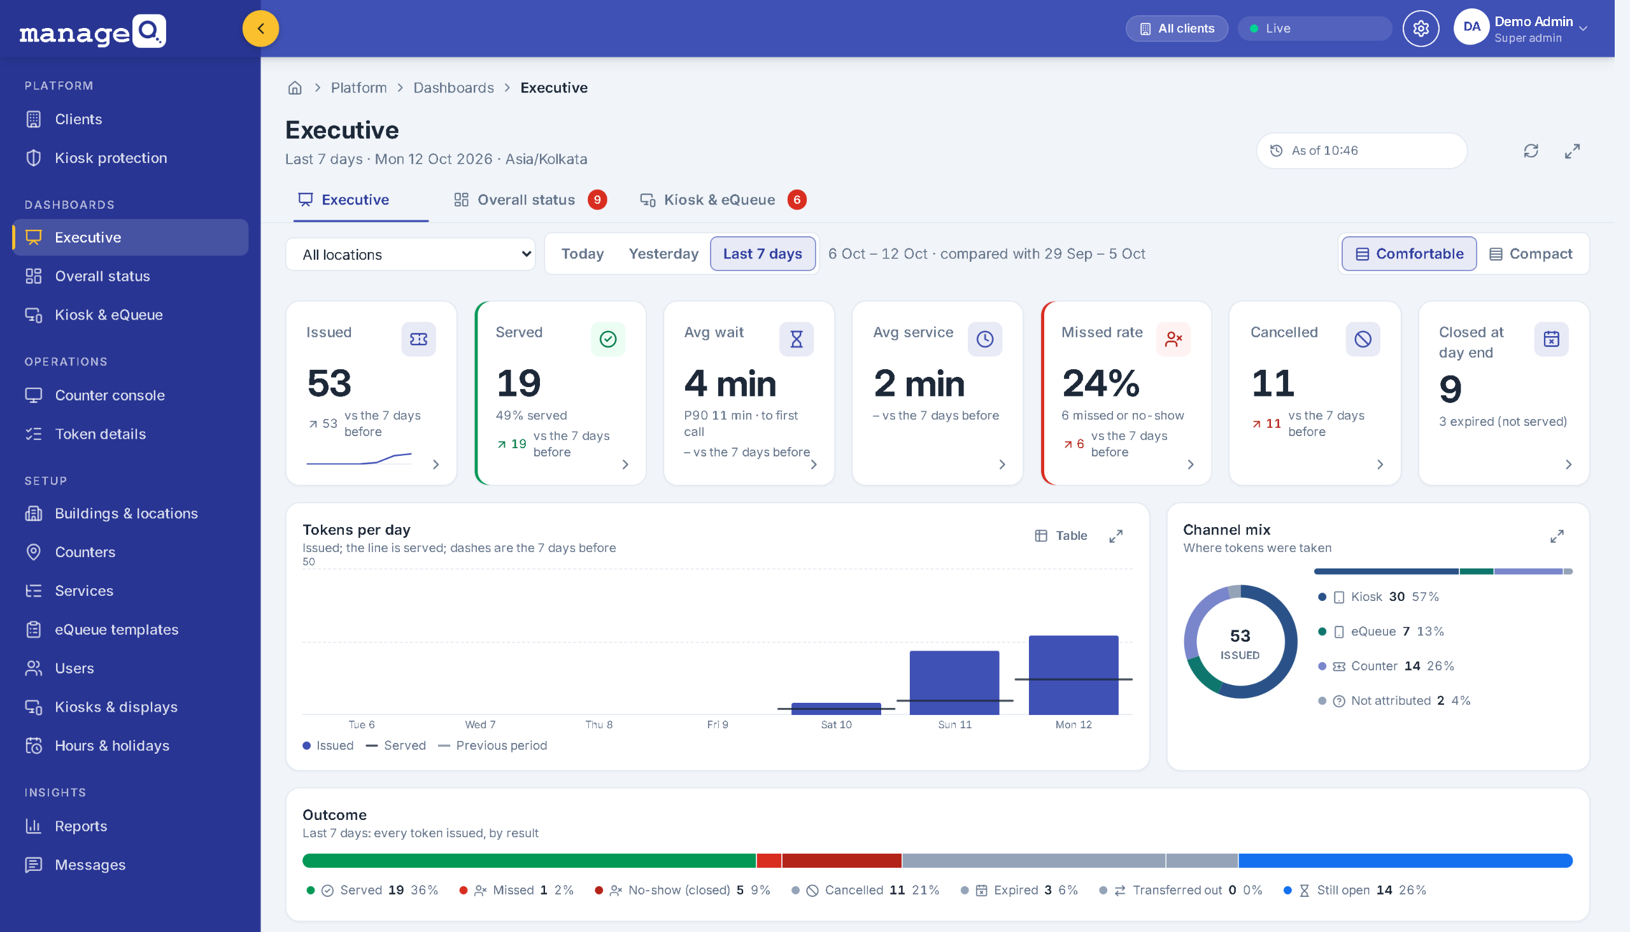Enter fullscreen mode for the Executive dashboard
Screen dimensions: 1630x932
[1571, 151]
